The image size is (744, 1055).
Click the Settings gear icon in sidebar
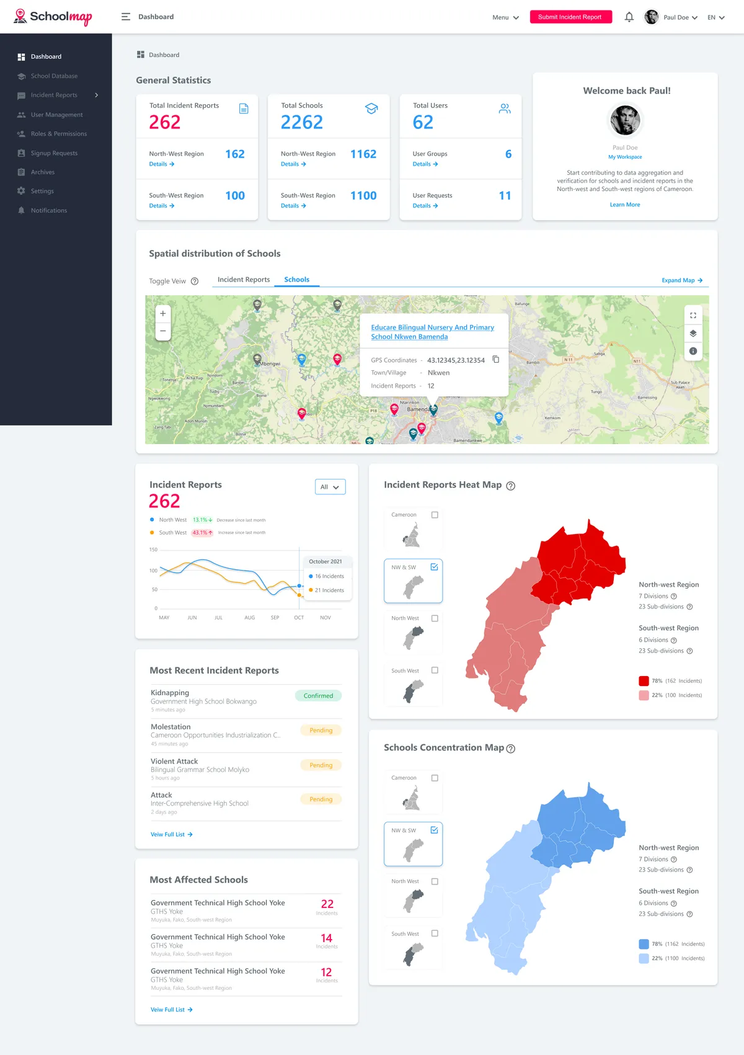pos(21,191)
